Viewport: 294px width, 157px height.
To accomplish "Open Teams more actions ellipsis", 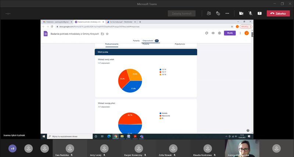I will pyautogui.click(x=227, y=13).
